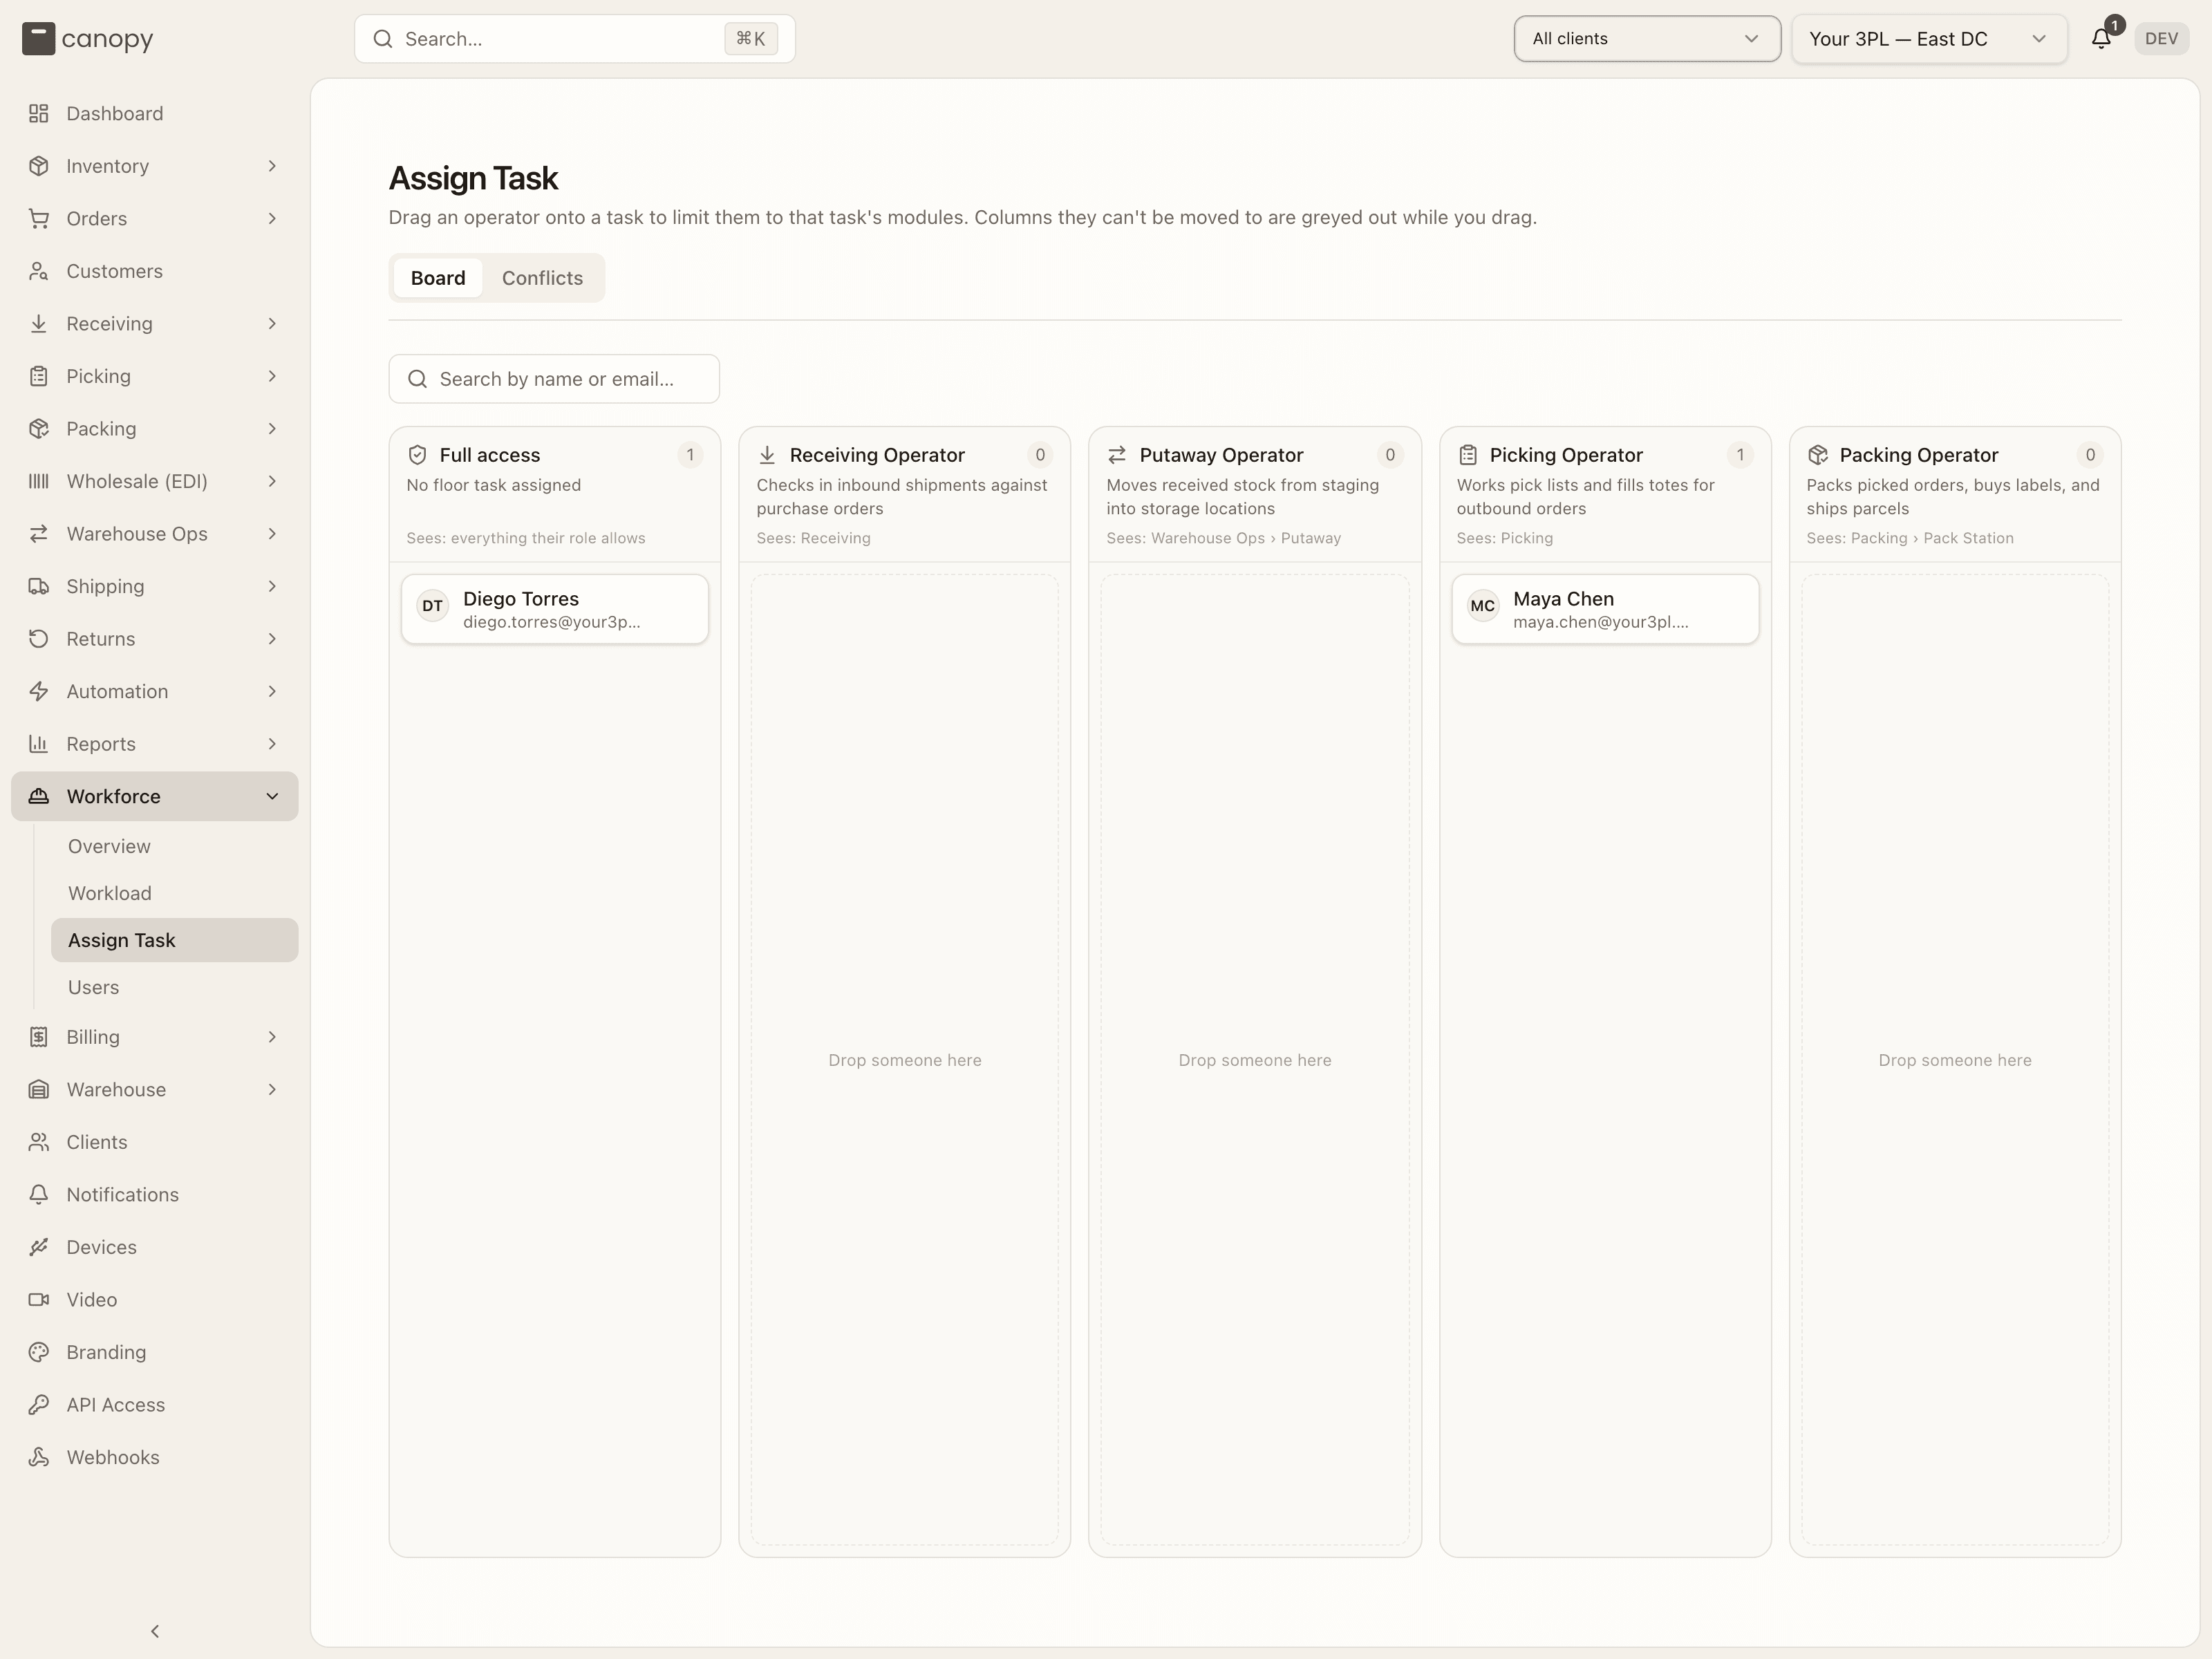
Task: Click the Video camera icon
Action: click(39, 1299)
